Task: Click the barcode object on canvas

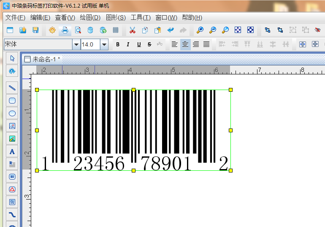Action: pos(133,127)
